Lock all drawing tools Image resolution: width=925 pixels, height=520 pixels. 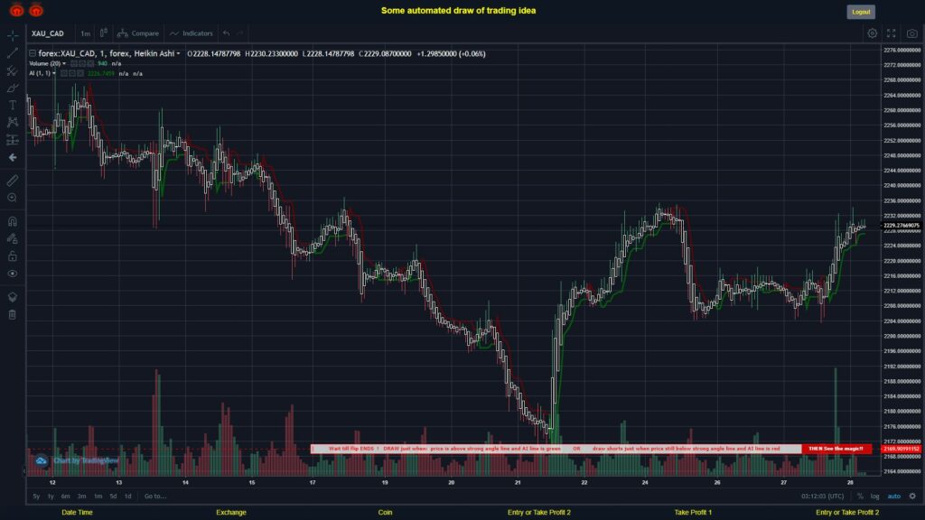(x=13, y=255)
